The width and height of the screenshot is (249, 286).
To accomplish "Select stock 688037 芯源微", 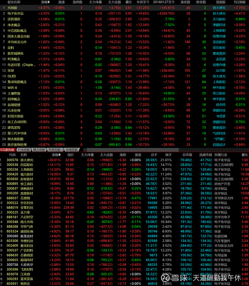I will coord(125,198).
